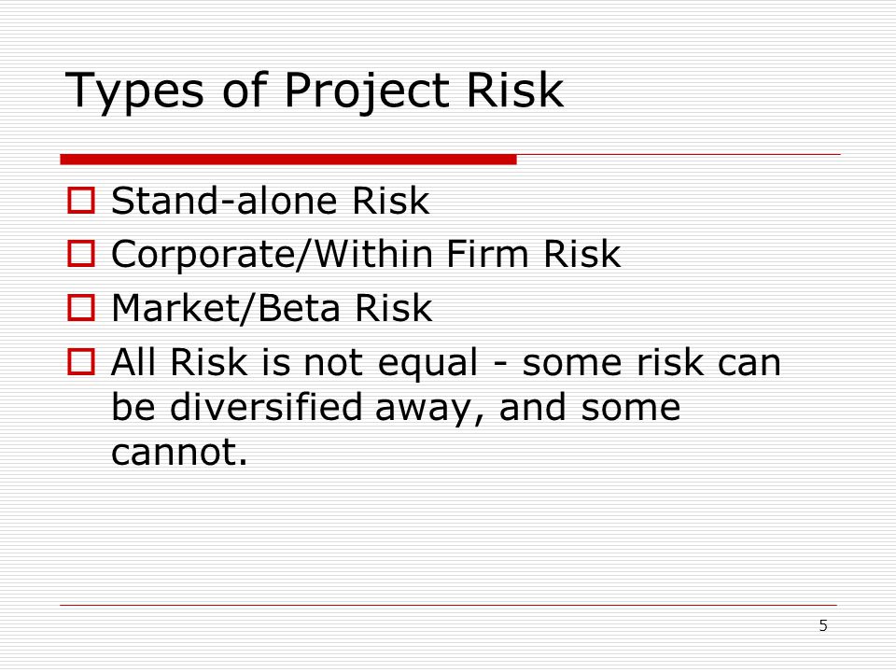896x672 pixels.
Task: Click the word diversified in the last bullet
Action: click(x=266, y=407)
